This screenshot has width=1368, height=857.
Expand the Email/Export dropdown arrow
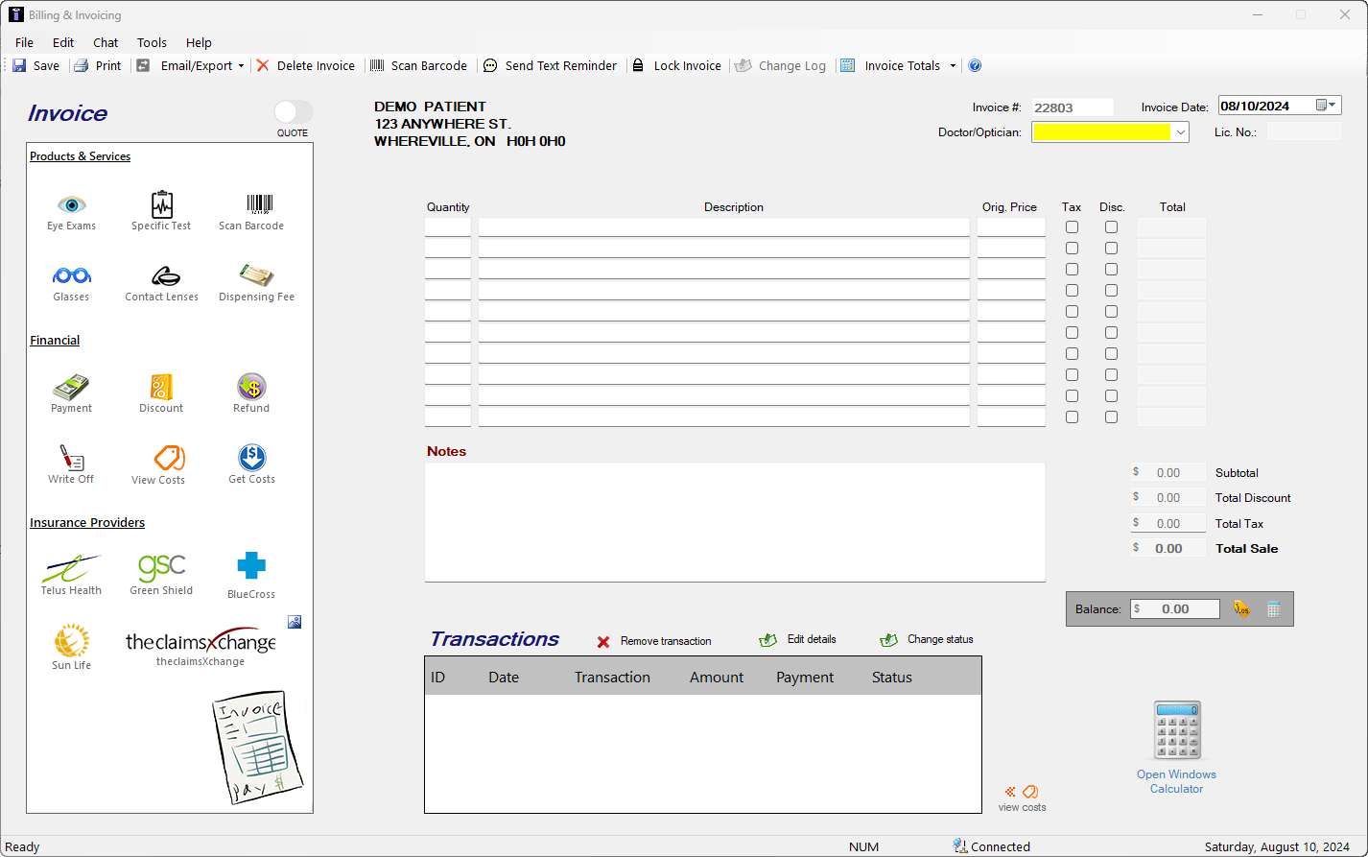(241, 66)
